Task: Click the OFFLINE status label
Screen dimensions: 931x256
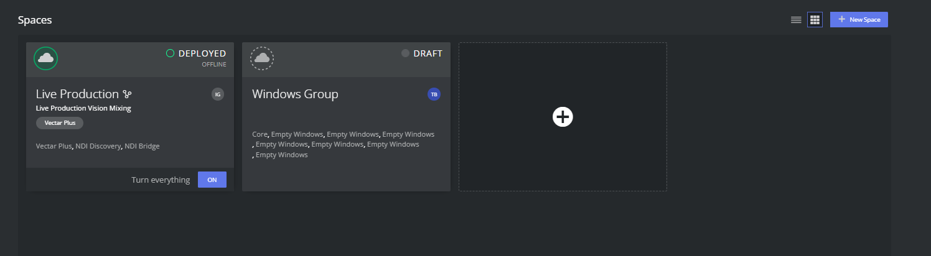Action: 214,65
